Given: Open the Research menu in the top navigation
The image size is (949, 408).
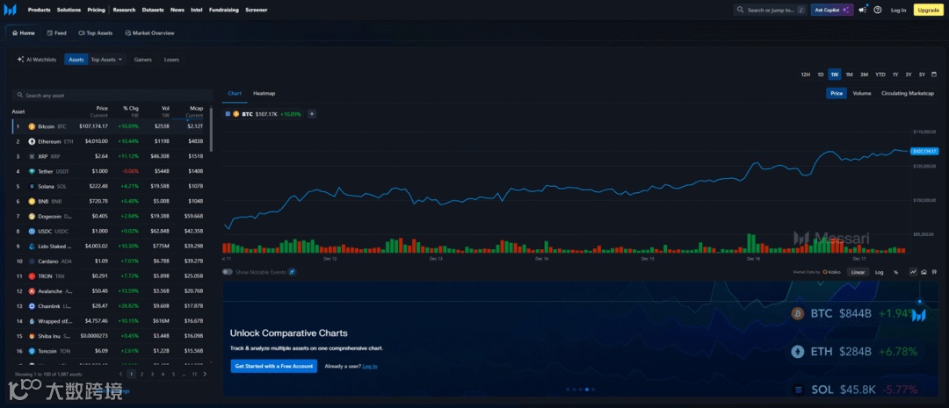Looking at the screenshot, I should 124,10.
